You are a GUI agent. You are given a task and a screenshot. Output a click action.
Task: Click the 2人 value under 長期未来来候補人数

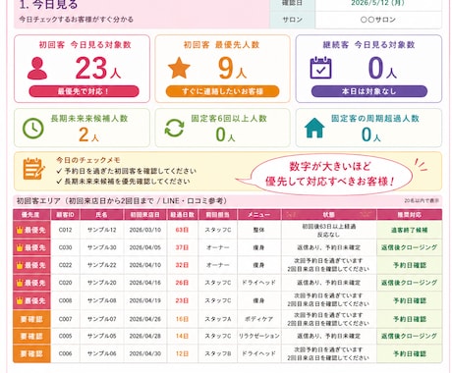pyautogui.click(x=88, y=134)
